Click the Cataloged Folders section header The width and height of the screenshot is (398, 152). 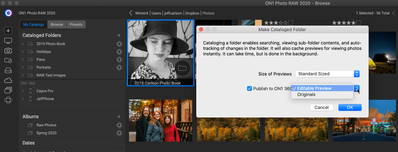(42, 35)
